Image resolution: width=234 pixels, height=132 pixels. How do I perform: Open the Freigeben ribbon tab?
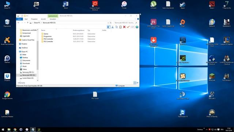(x=34, y=19)
